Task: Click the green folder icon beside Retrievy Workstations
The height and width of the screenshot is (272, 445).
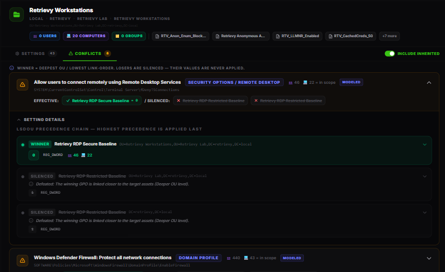Action: coord(17,14)
